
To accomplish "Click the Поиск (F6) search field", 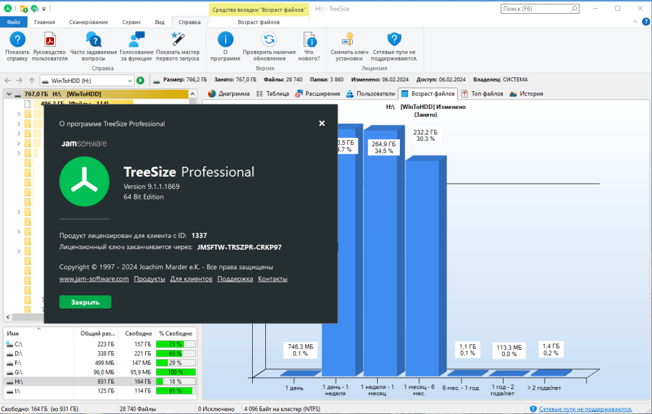I will tap(535, 9).
